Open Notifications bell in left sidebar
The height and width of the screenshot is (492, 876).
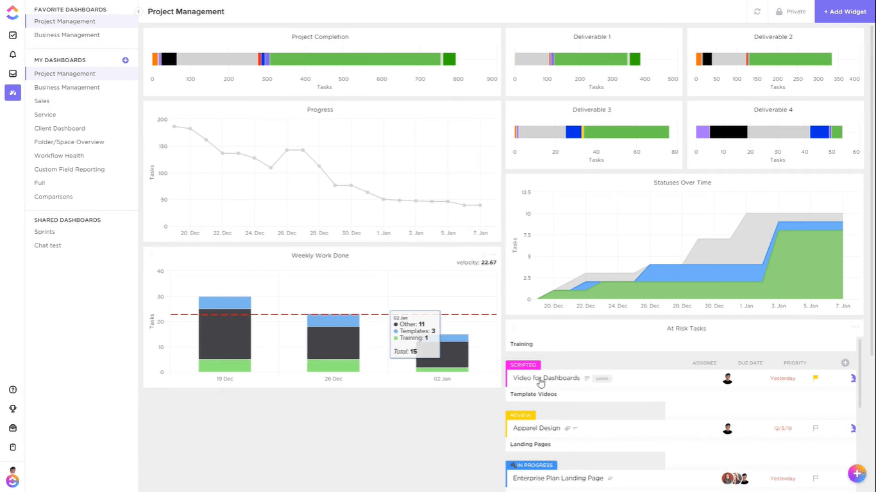coord(13,54)
